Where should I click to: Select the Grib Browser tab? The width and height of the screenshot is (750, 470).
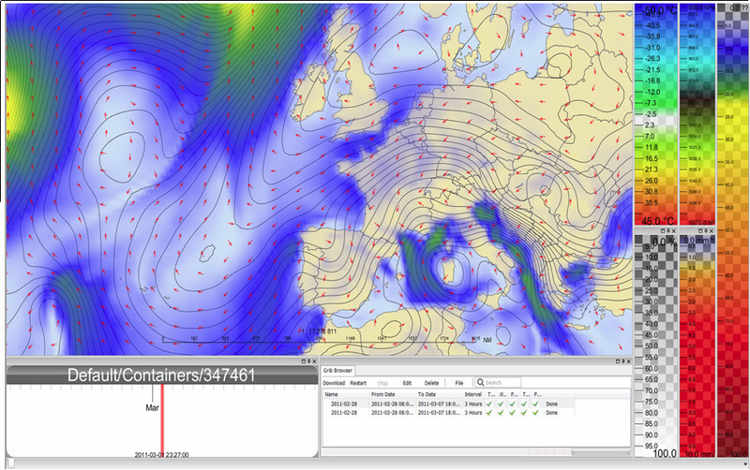click(338, 372)
